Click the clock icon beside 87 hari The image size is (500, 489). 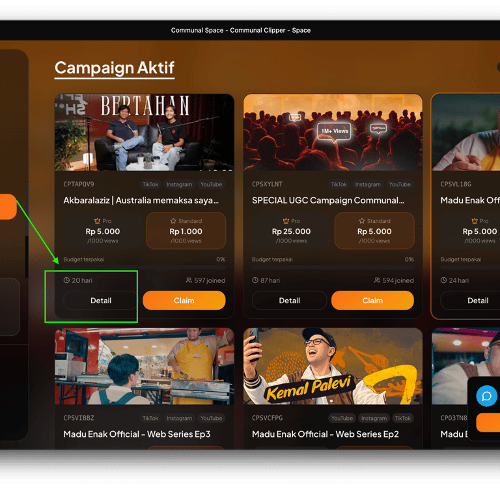pos(255,280)
